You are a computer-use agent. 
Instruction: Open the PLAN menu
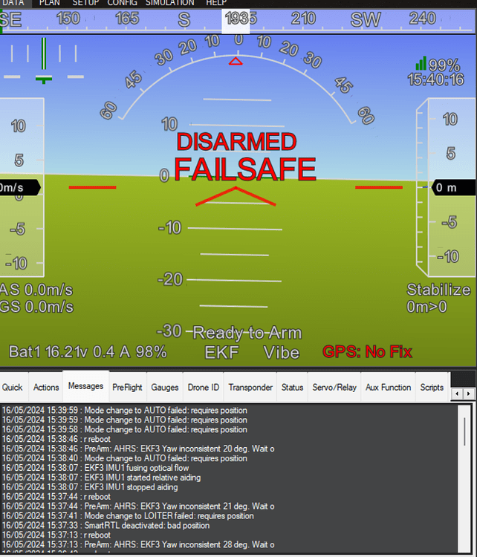tap(50, 3)
